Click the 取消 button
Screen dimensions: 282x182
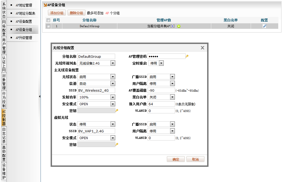195,159
